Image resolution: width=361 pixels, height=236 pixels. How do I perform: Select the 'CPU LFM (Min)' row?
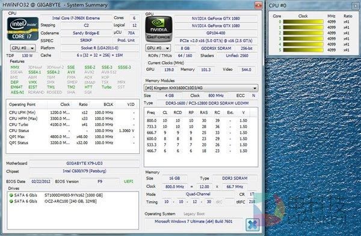(x=72, y=113)
